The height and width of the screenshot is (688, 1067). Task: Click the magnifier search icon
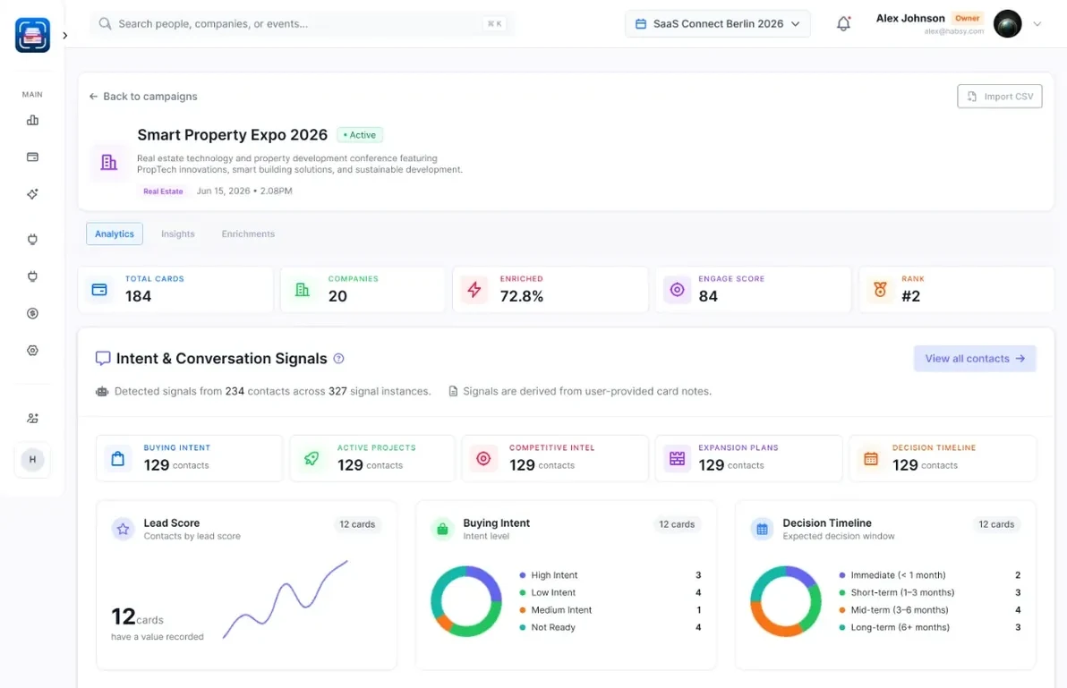click(105, 24)
